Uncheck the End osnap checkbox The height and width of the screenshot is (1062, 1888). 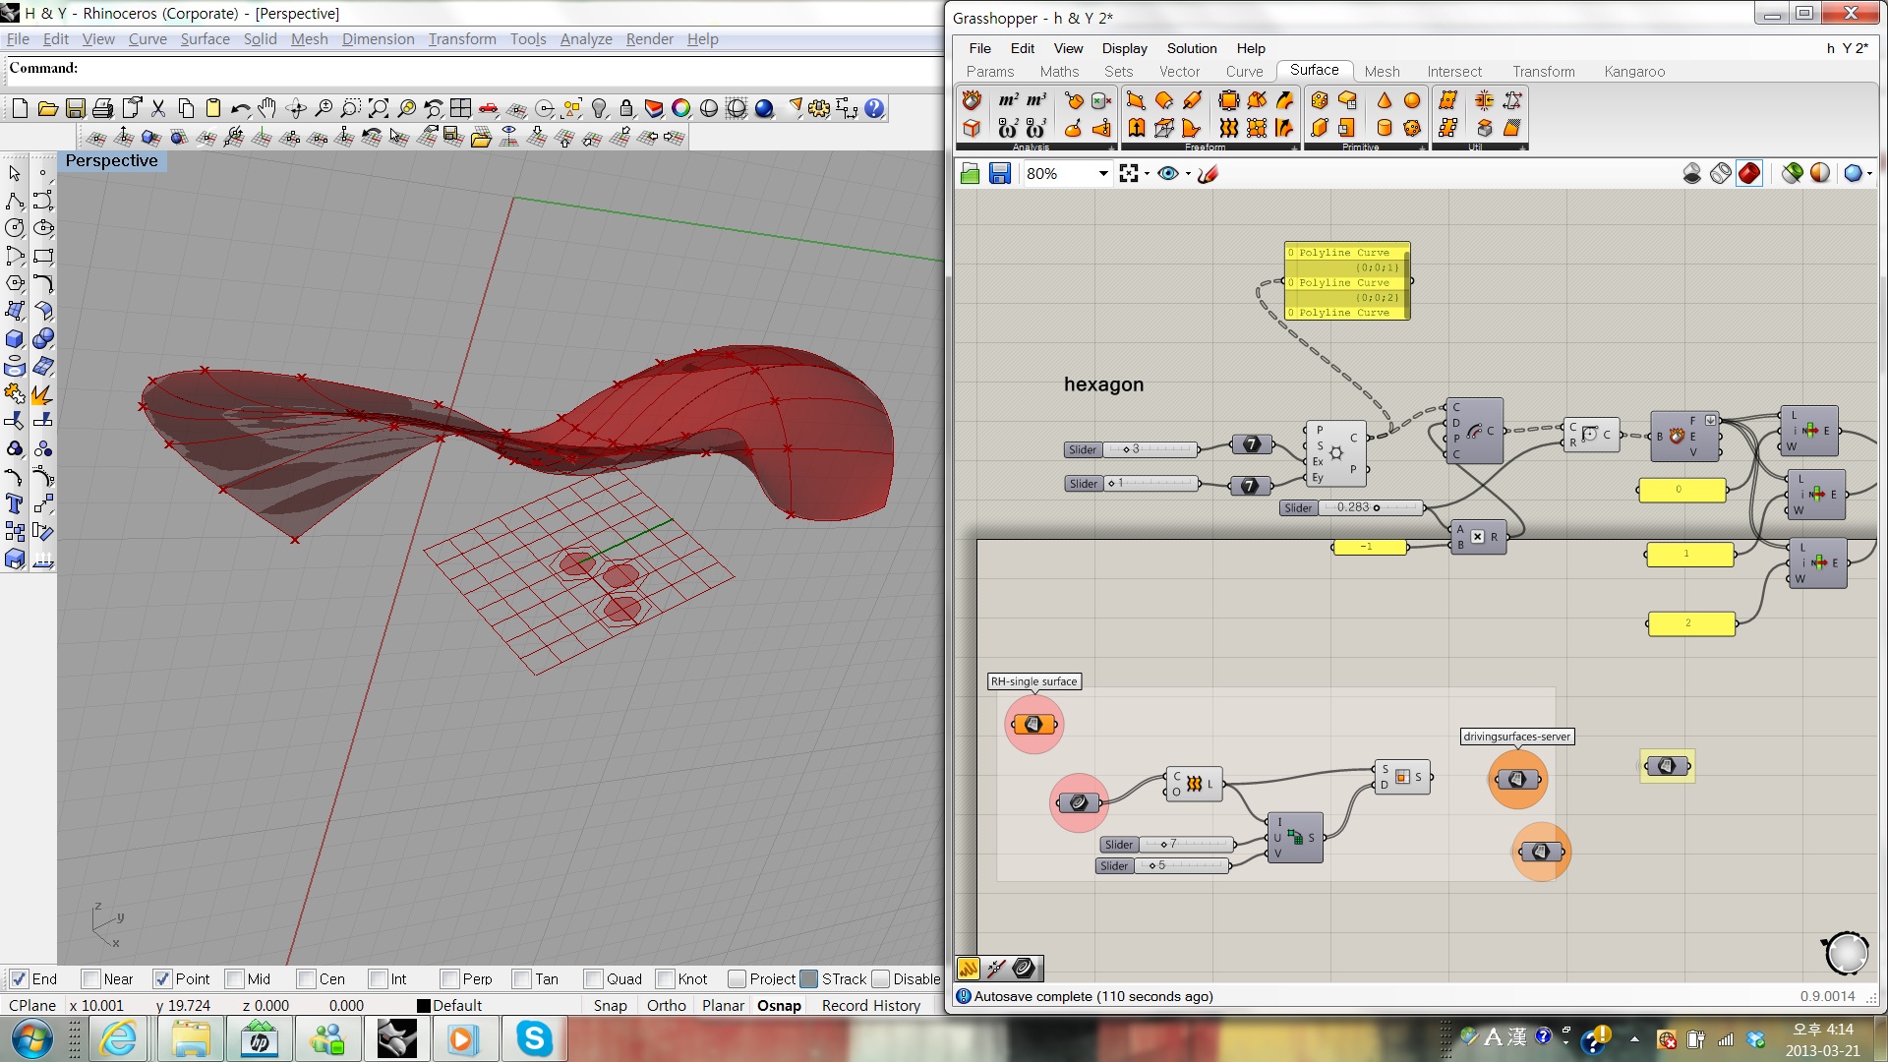point(19,978)
